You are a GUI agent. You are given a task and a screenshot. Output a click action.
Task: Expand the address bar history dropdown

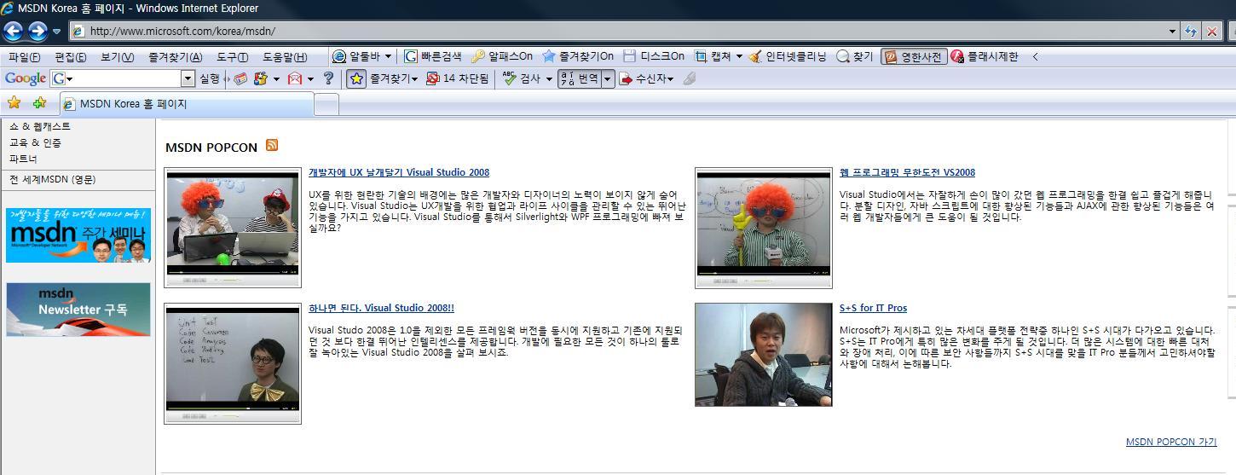point(1173,32)
